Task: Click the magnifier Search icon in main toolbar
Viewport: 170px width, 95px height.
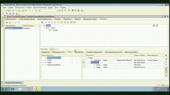Action: tap(39, 11)
